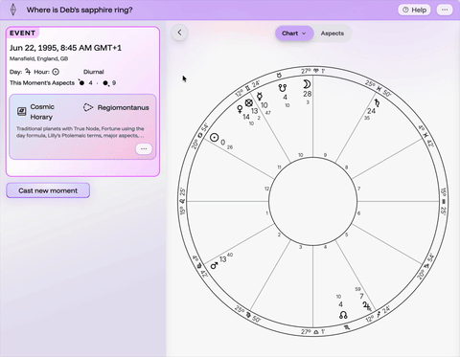Click the North Node glyph in the chart
The image size is (460, 357).
(343, 315)
